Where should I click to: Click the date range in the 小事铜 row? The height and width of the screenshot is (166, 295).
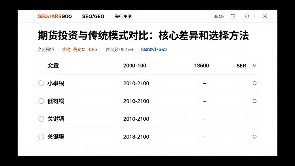tap(136, 83)
